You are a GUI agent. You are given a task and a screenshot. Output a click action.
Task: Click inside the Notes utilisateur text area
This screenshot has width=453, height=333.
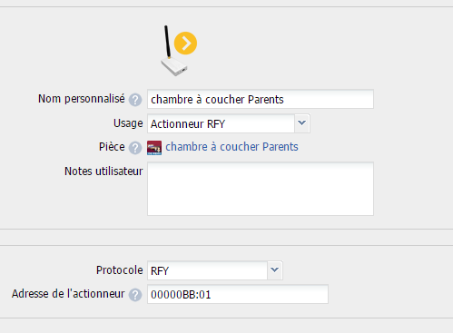point(261,189)
